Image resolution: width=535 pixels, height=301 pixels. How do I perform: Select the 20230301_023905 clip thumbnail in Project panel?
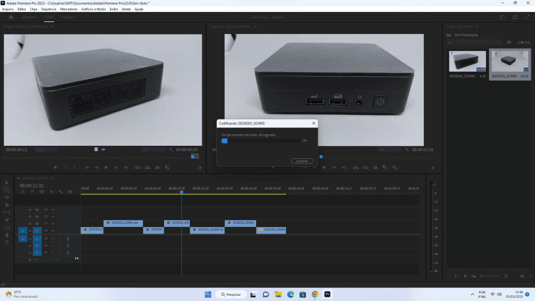(509, 59)
